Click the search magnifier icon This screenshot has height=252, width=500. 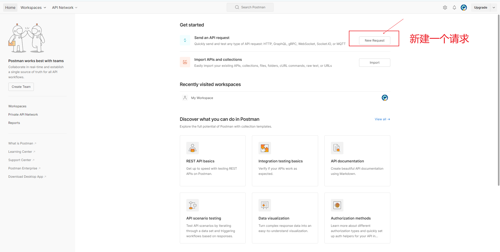click(237, 7)
